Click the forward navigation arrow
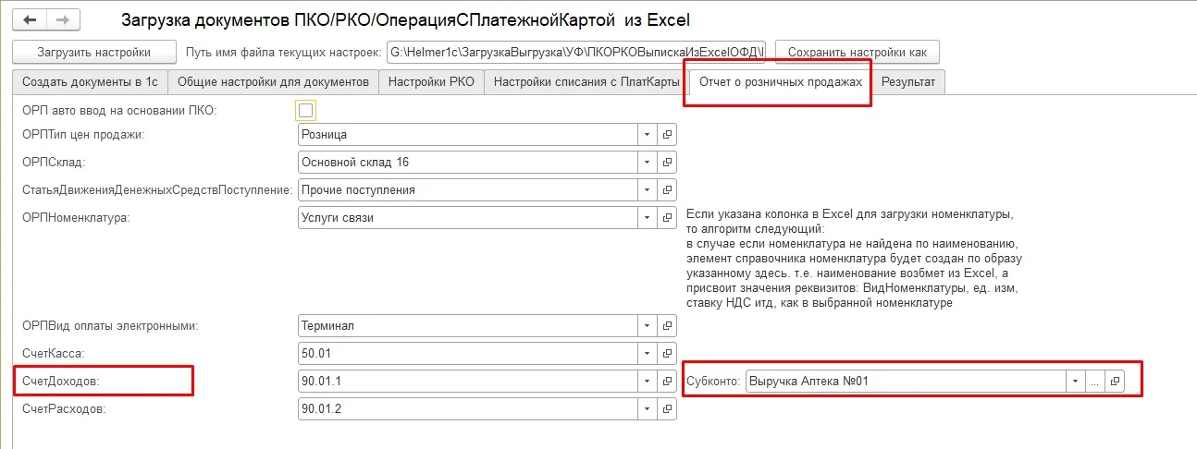 coord(62,19)
